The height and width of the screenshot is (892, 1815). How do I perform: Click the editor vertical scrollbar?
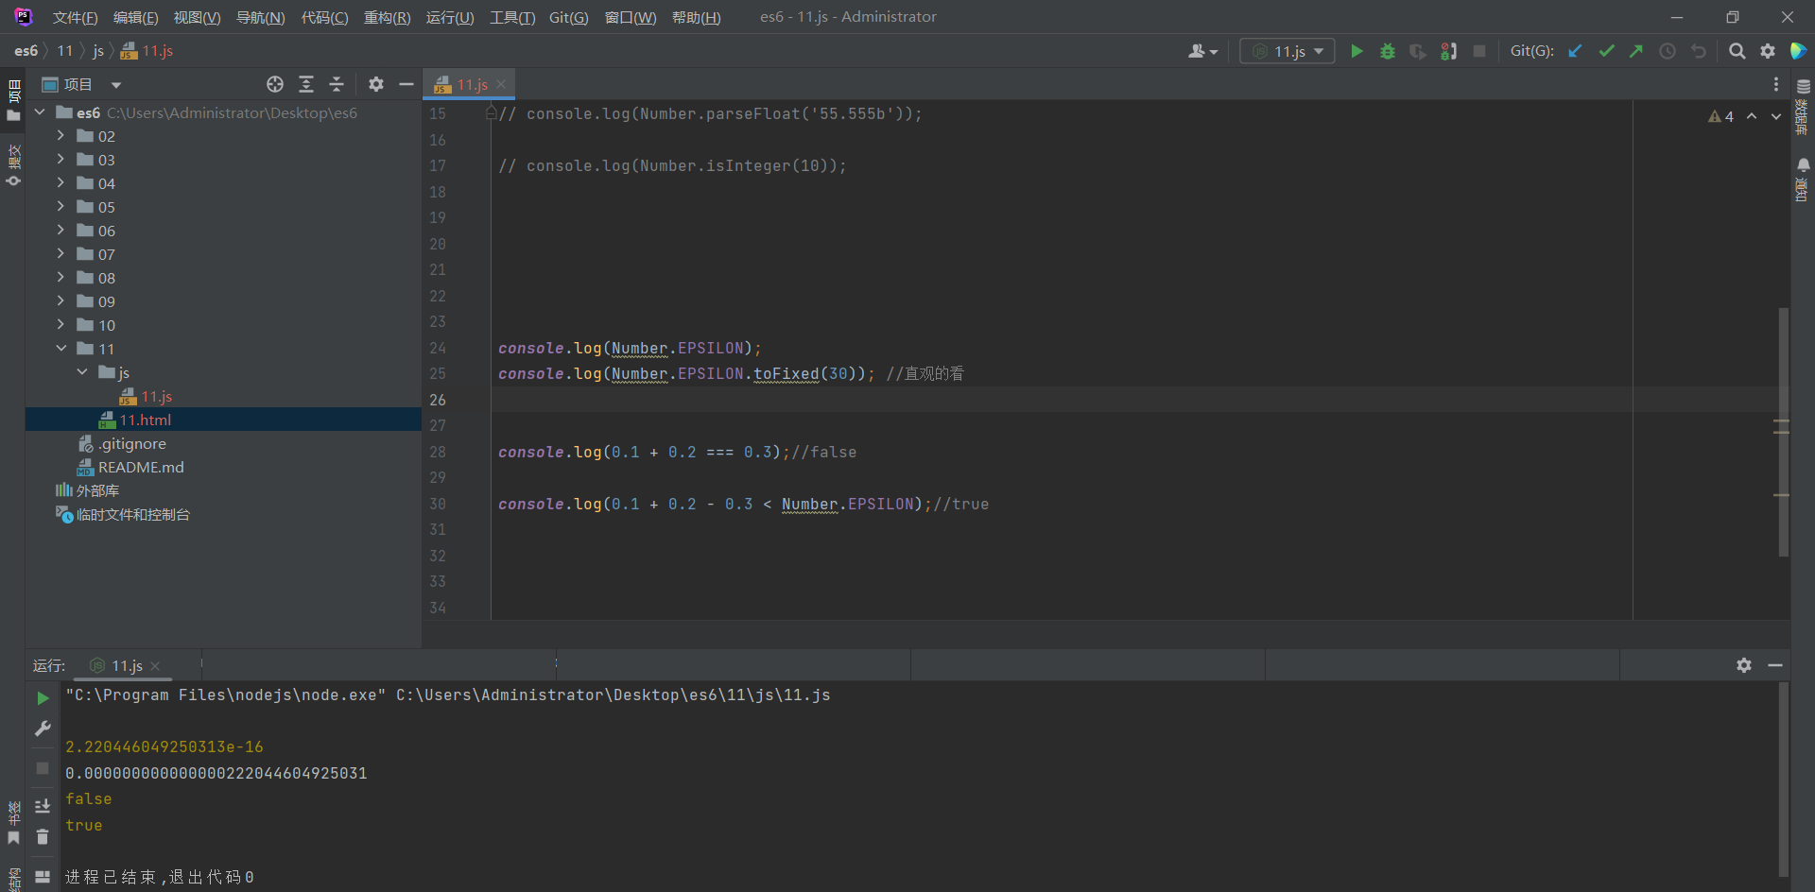point(1783,432)
